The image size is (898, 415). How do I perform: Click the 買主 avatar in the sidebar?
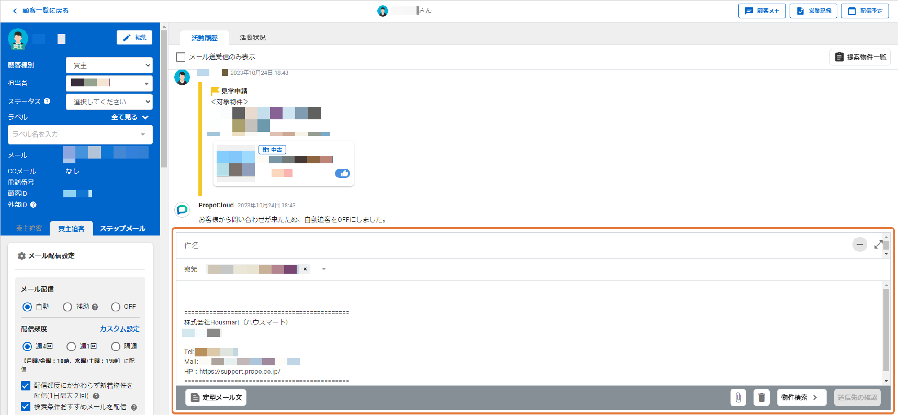pyautogui.click(x=18, y=39)
